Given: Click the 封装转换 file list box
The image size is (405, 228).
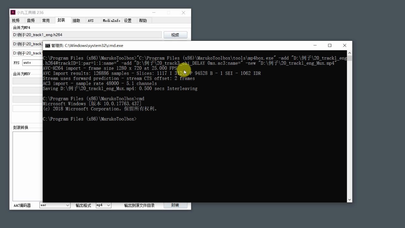Looking at the screenshot, I should [x=28, y=166].
